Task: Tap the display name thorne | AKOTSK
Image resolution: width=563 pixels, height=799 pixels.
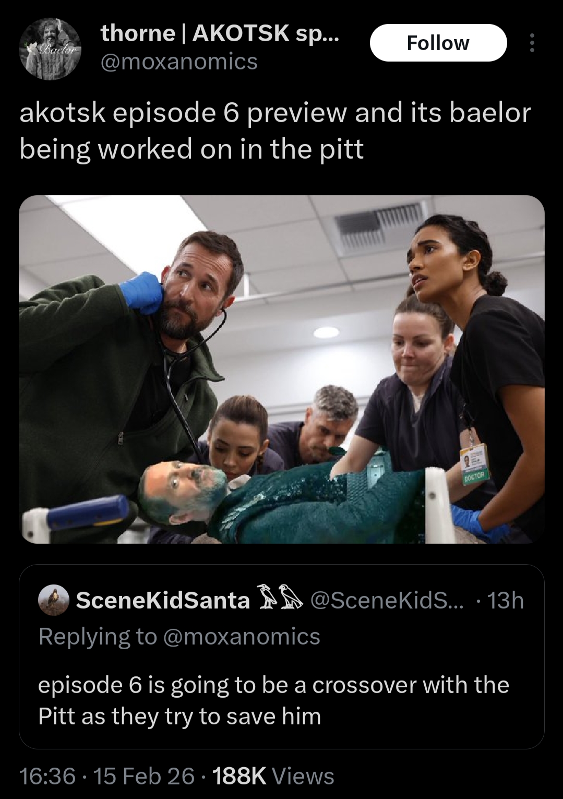Action: [220, 33]
